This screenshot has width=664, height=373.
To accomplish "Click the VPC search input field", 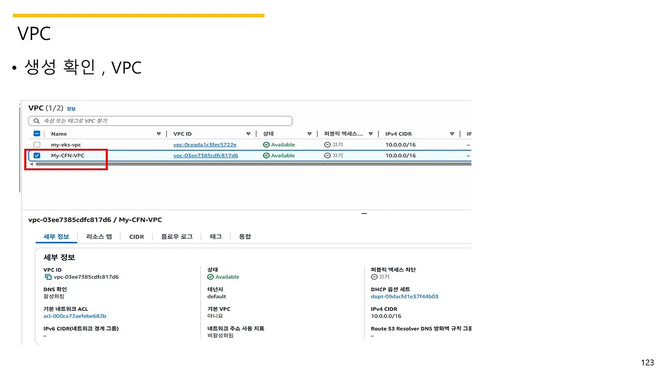I will (x=160, y=121).
